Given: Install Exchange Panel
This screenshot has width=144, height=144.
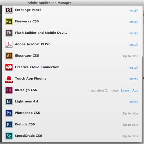Looking at the screenshot, I should (x=134, y=10).
